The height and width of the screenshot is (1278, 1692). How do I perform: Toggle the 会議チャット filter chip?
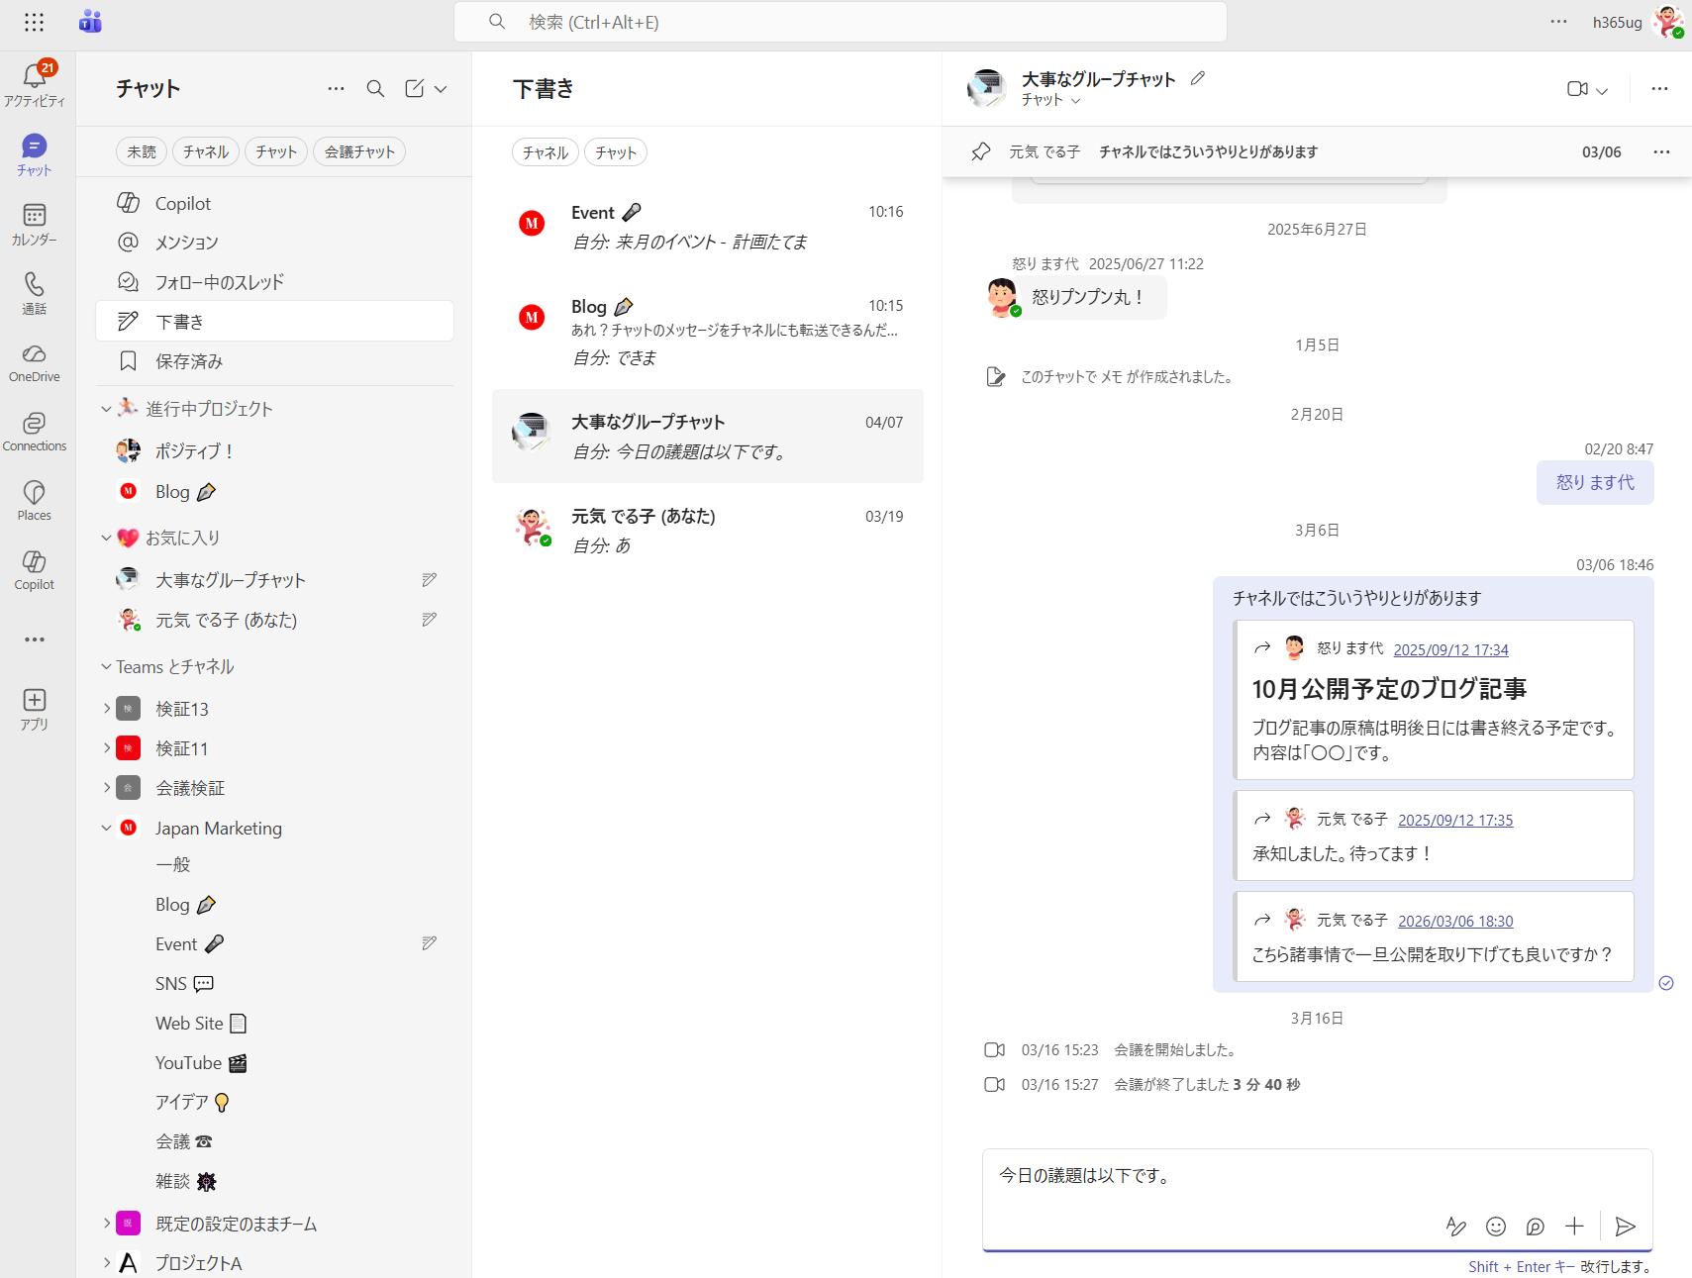pyautogui.click(x=359, y=151)
